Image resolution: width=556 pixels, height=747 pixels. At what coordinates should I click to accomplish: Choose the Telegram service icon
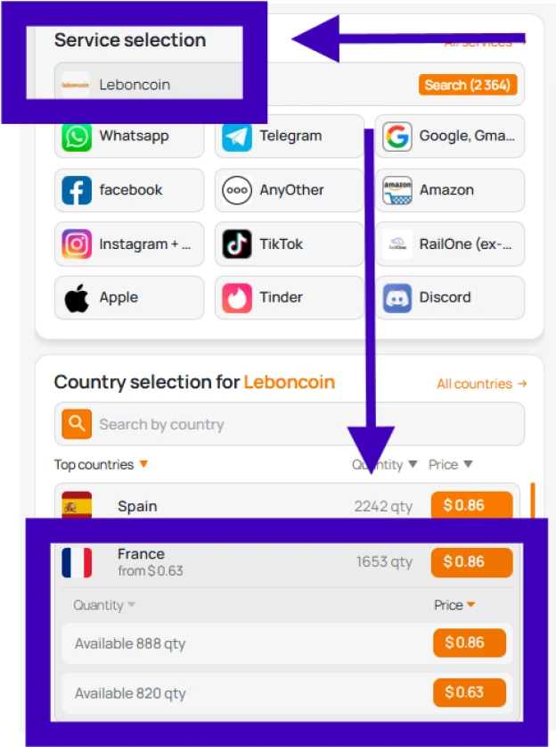[237, 137]
